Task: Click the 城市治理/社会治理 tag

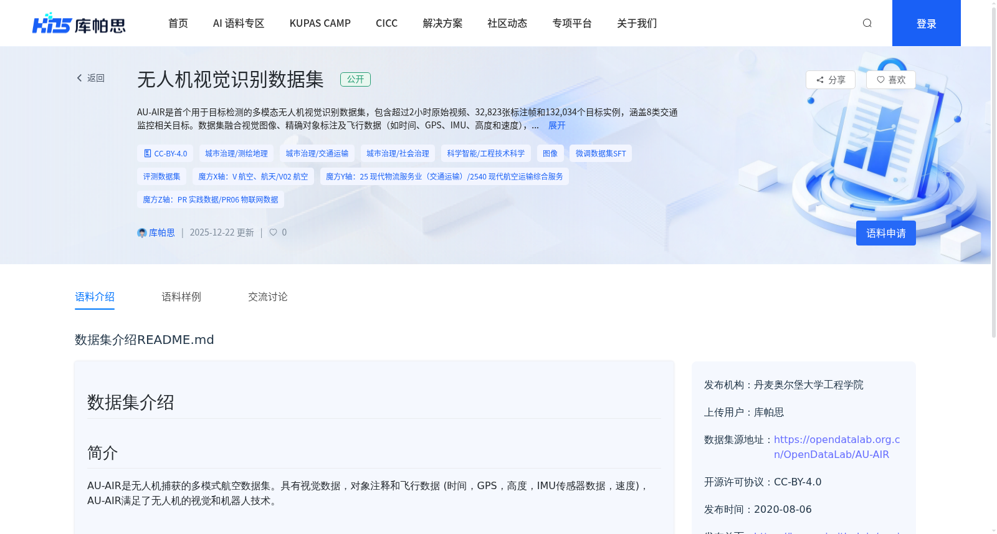Action: tap(398, 153)
